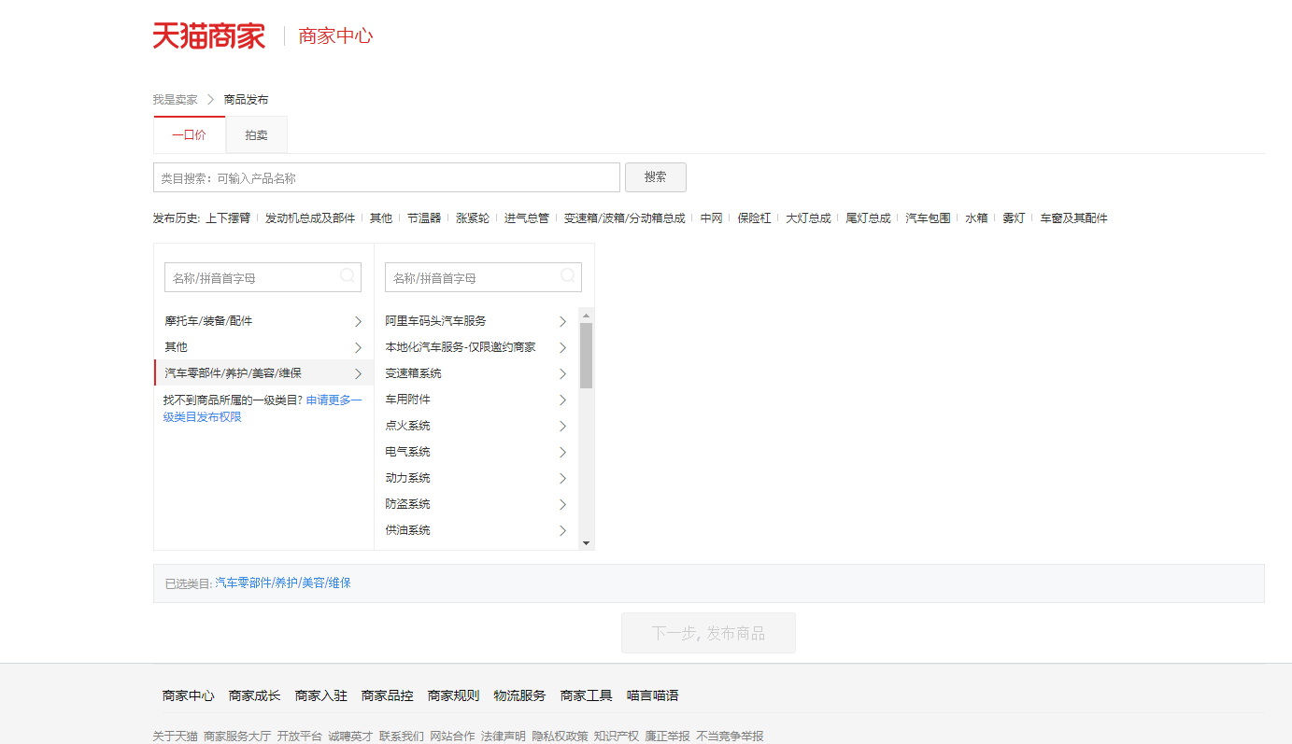Select 发动机总成及部件 from publish history
Image resolution: width=1292 pixels, height=744 pixels.
click(310, 218)
